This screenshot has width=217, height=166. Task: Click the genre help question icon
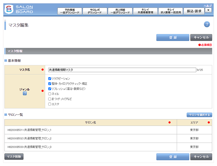[25, 94]
